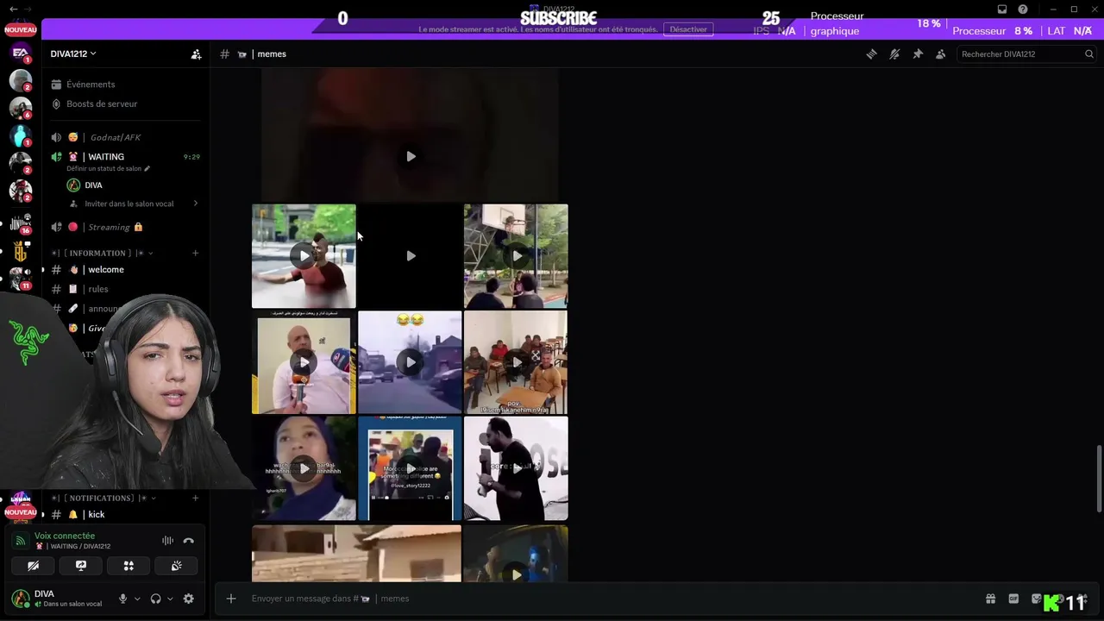Click the green voice connection signal icon
This screenshot has width=1104, height=621.
(x=22, y=541)
